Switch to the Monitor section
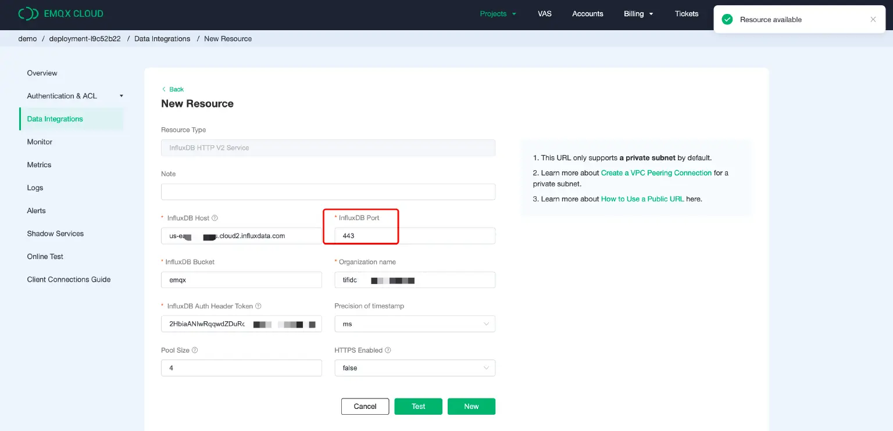The width and height of the screenshot is (893, 431). pos(39,142)
